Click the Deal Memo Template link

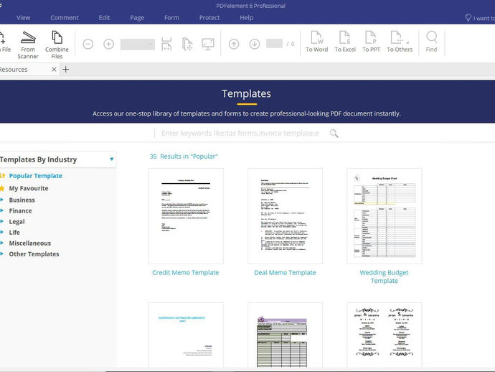tap(285, 273)
